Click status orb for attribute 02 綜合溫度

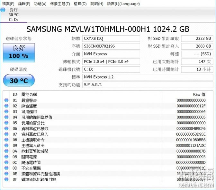click(x=6, y=106)
